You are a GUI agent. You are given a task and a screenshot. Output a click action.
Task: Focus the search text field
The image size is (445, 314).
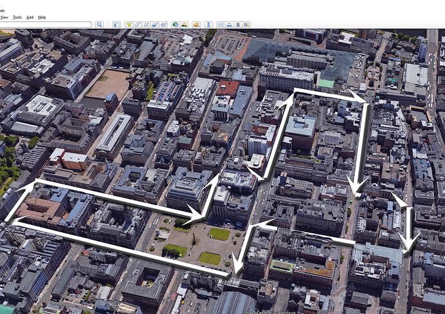click(x=45, y=25)
